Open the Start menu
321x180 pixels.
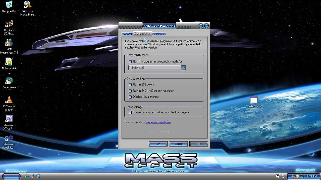click(x=11, y=176)
